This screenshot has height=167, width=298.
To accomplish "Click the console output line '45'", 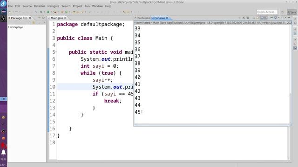I will pyautogui.click(x=137, y=112).
